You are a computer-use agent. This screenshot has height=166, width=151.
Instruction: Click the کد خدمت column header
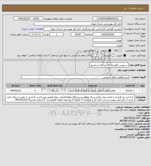pos(130,86)
